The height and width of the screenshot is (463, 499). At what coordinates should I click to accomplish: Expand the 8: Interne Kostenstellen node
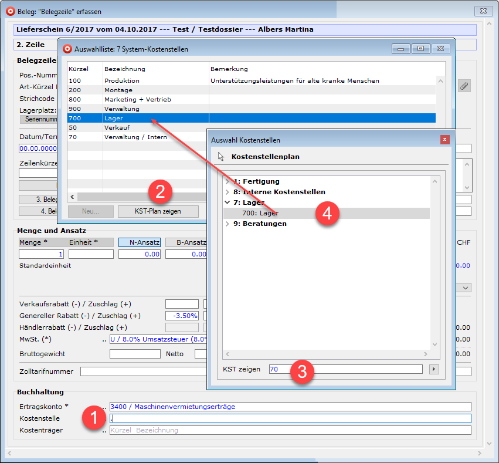click(228, 192)
